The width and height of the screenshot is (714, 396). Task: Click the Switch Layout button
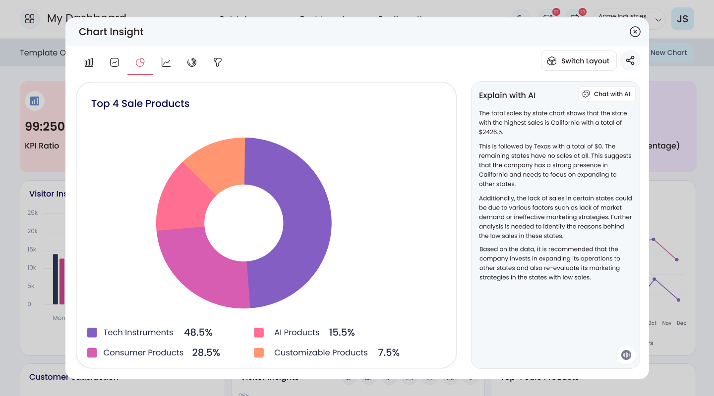click(x=579, y=61)
